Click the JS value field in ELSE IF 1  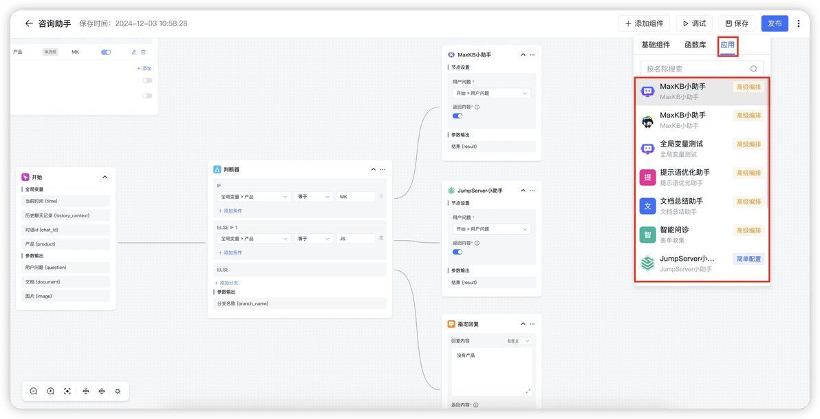pos(356,239)
